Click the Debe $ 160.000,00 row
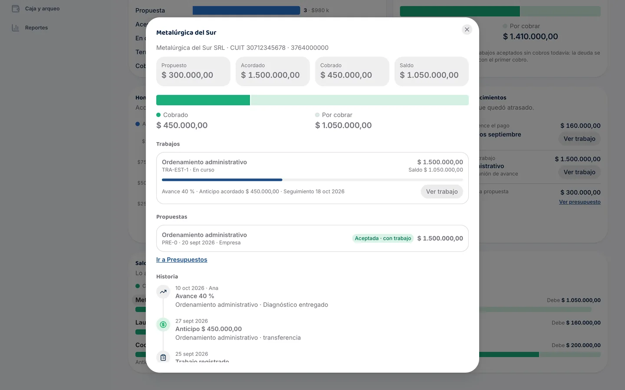 [x=576, y=323]
